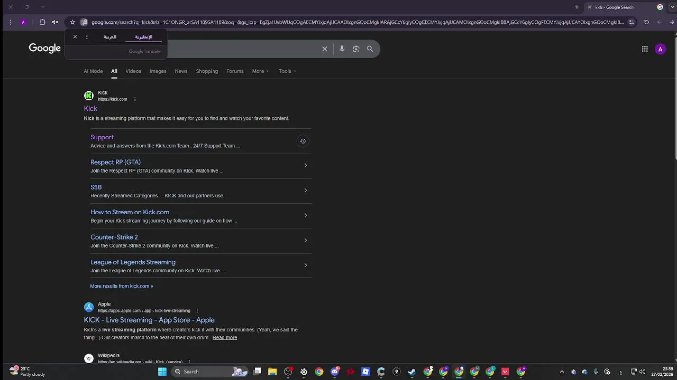Click the muted-audio media control icon
This screenshot has width=677, height=380.
tap(55, 22)
